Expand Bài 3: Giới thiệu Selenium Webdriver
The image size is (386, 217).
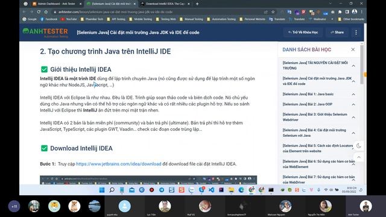[353, 118]
